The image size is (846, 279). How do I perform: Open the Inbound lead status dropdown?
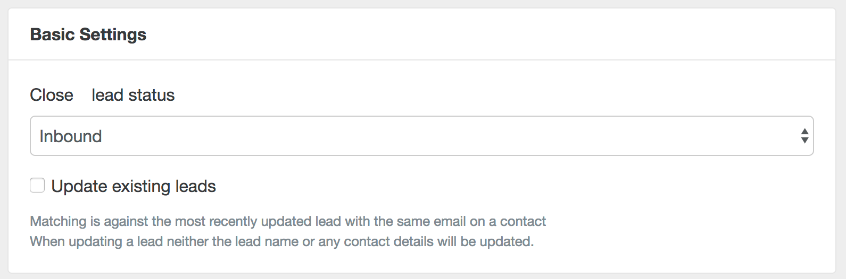421,136
